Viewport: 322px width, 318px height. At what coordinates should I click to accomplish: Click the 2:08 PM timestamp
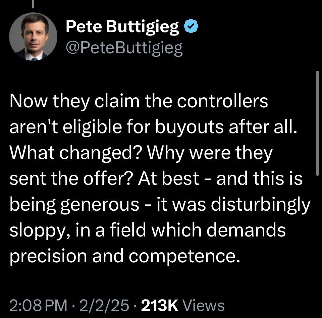(x=38, y=305)
